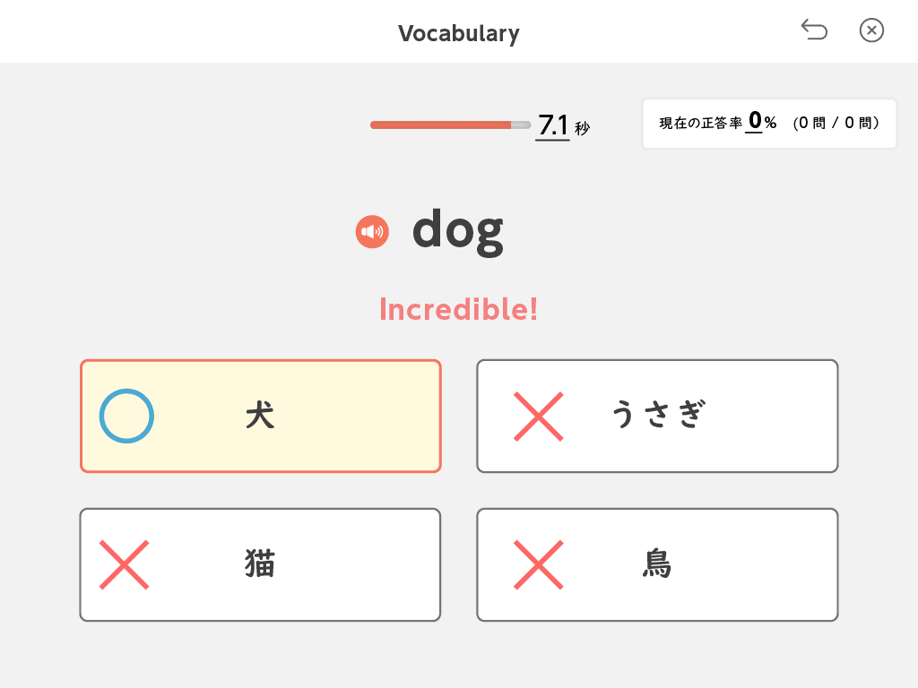Image resolution: width=918 pixels, height=688 pixels.
Task: Click the 現在の正答率 label
Action: coord(700,124)
